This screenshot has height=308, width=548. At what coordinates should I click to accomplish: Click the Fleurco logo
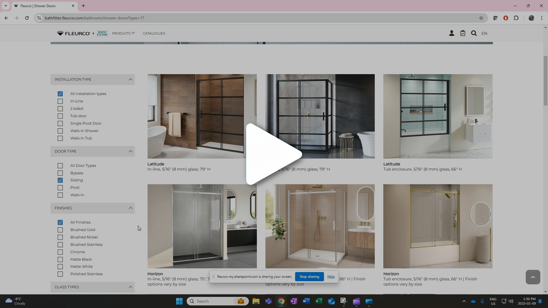pyautogui.click(x=73, y=33)
